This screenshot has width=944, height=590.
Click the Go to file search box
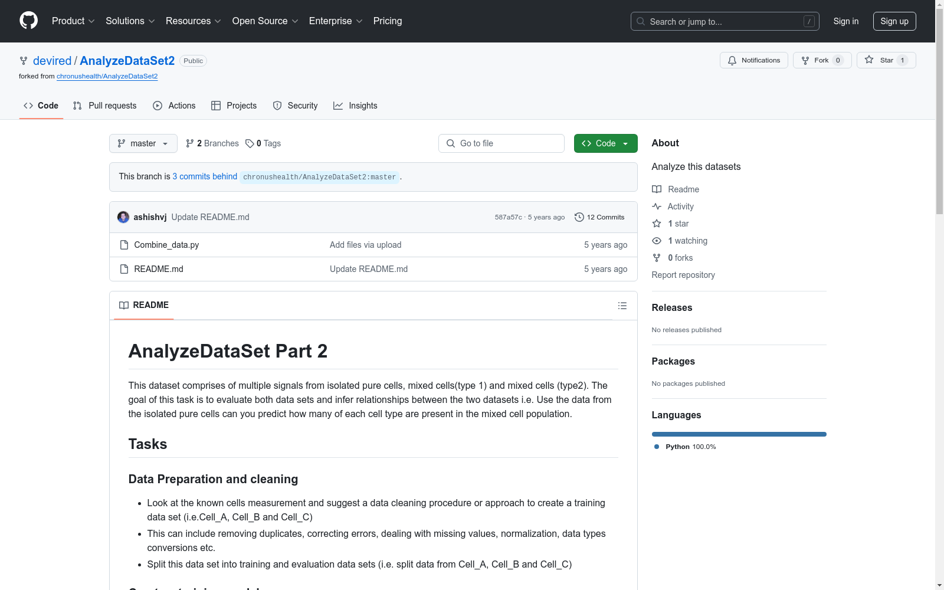point(501,143)
